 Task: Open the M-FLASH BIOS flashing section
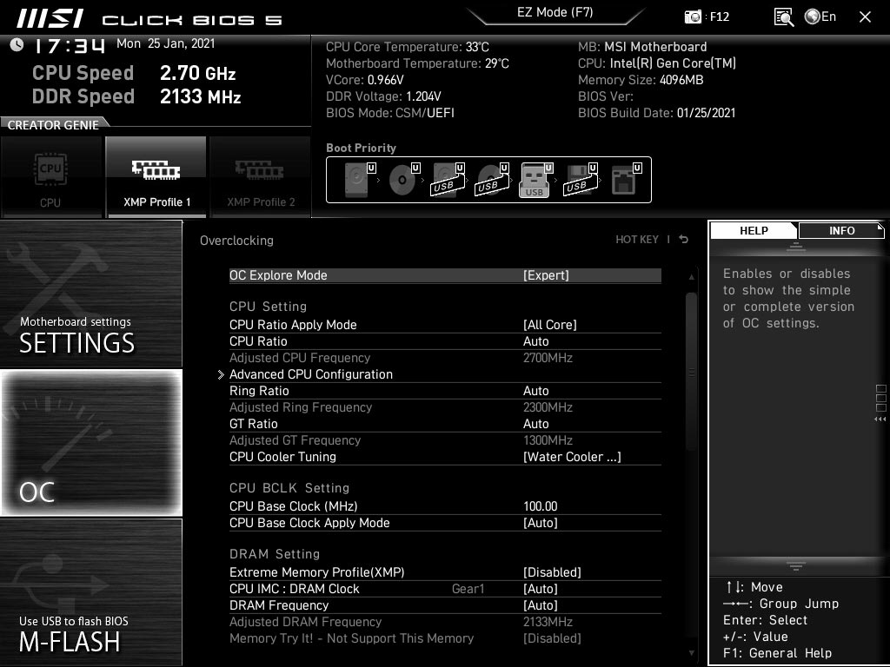click(91, 592)
